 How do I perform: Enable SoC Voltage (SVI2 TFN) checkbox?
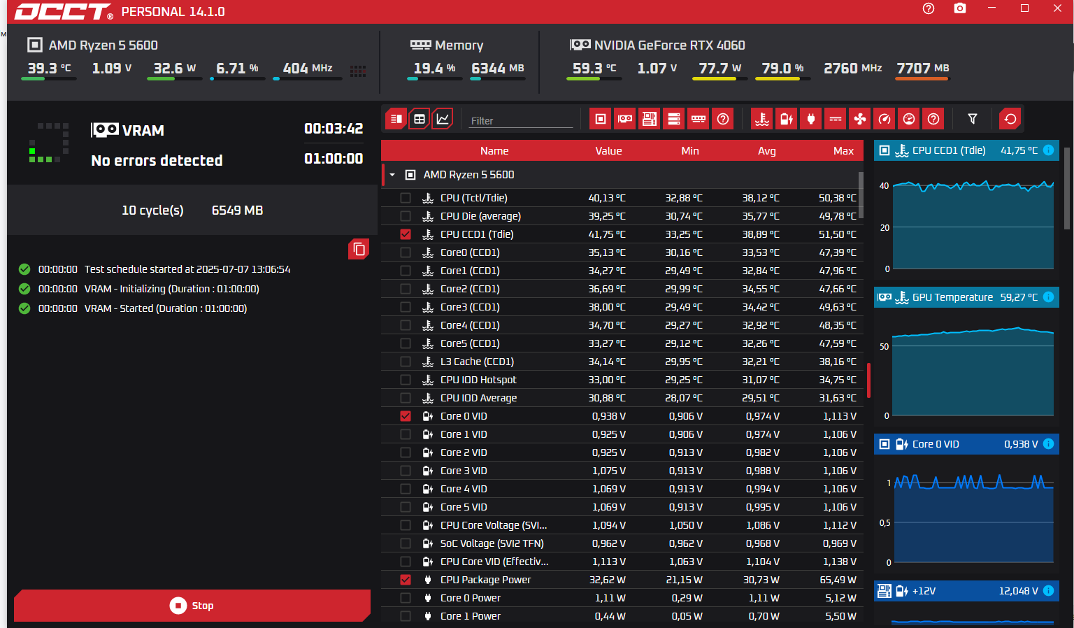(x=406, y=543)
